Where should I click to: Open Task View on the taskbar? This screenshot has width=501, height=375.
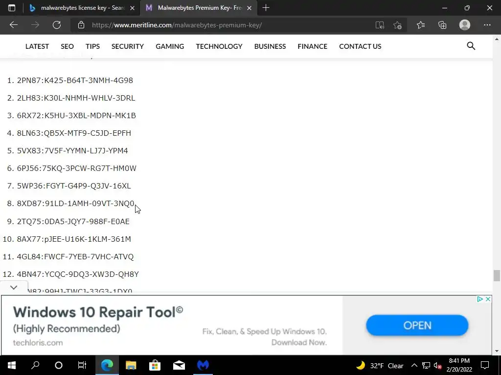coord(82,365)
